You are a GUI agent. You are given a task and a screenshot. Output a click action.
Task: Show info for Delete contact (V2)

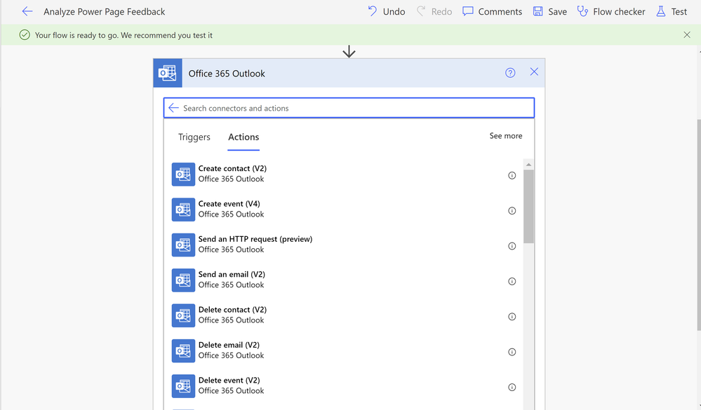coord(512,317)
